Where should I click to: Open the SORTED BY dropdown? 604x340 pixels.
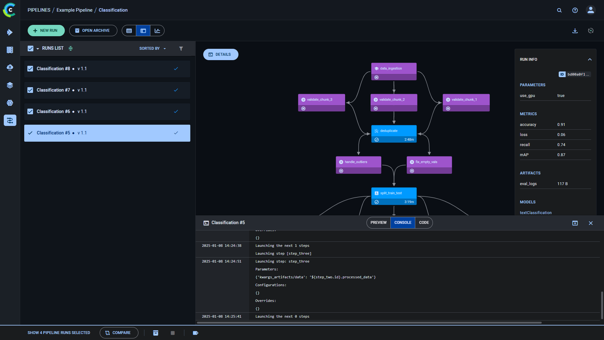pos(153,48)
